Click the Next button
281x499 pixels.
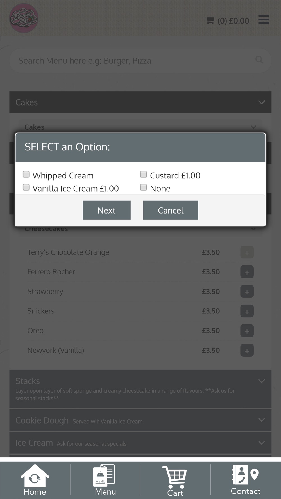coord(106,210)
